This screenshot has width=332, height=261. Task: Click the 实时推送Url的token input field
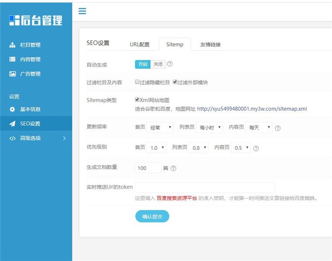pyautogui.click(x=205, y=187)
